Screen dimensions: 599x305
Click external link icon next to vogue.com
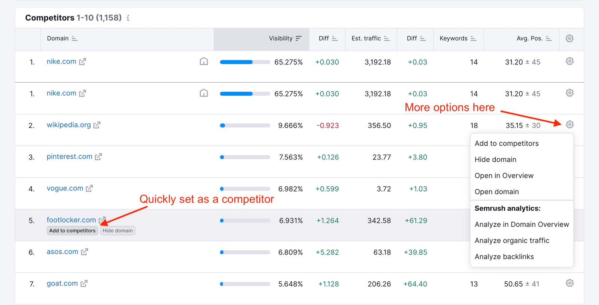tap(89, 189)
